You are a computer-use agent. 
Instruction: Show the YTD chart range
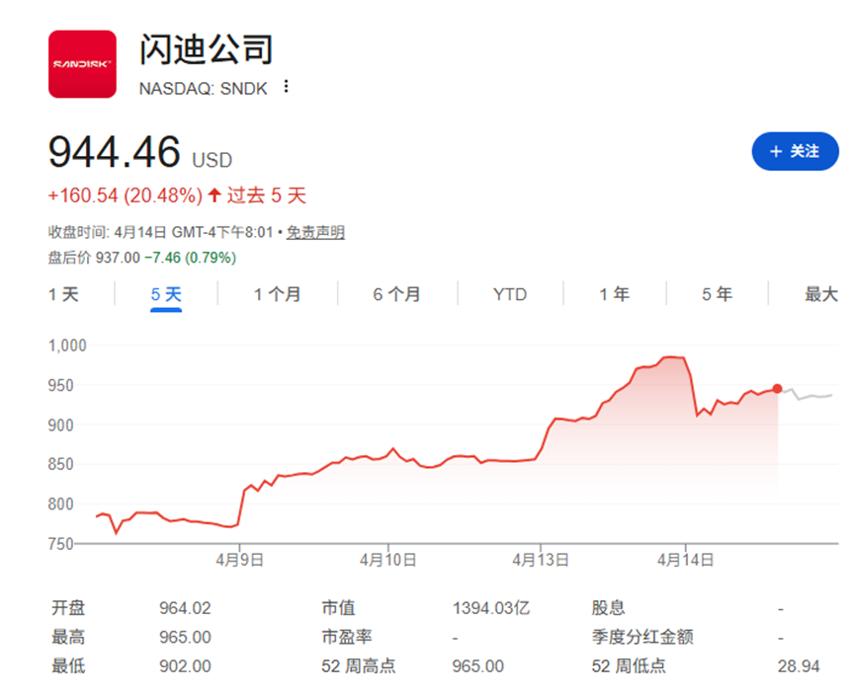[510, 294]
